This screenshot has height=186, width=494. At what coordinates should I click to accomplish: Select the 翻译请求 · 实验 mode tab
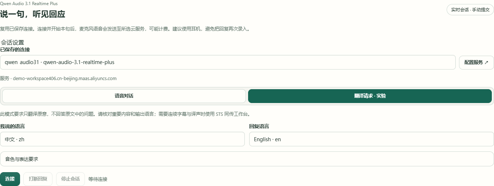370,96
